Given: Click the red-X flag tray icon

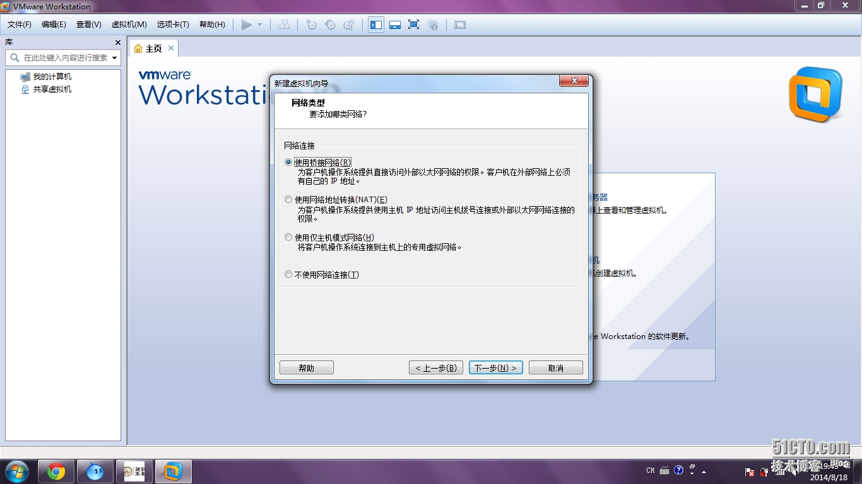Looking at the screenshot, I should [750, 471].
